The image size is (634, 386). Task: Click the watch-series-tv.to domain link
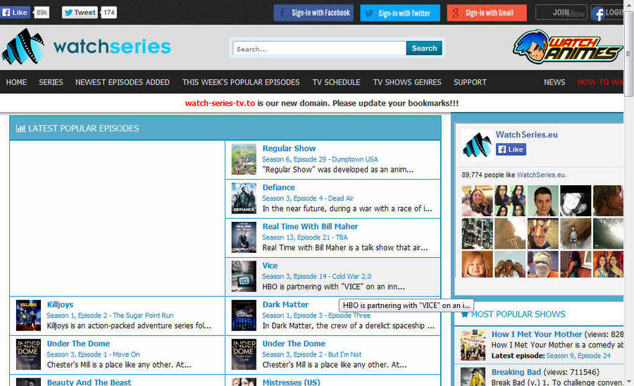click(x=220, y=103)
